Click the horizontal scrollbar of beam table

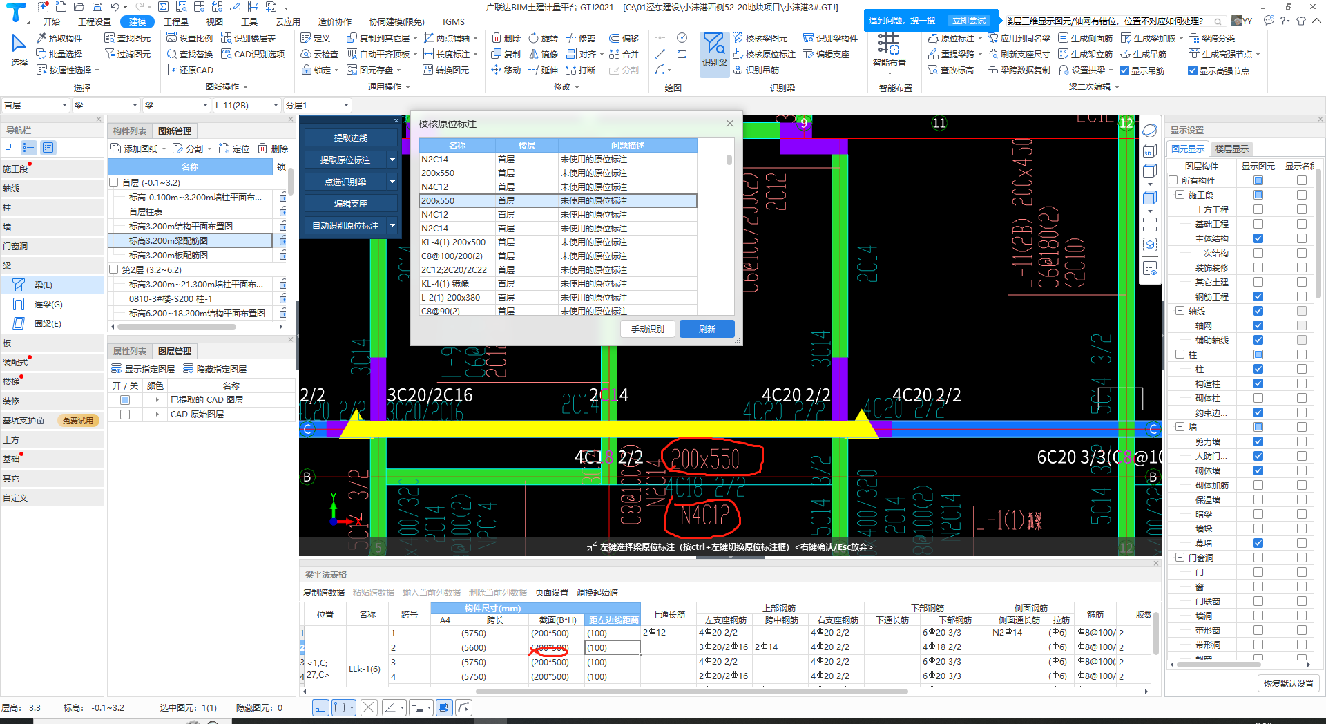point(691,691)
